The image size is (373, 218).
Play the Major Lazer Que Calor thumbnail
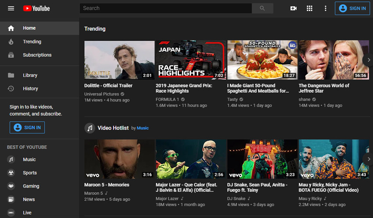coord(191,159)
